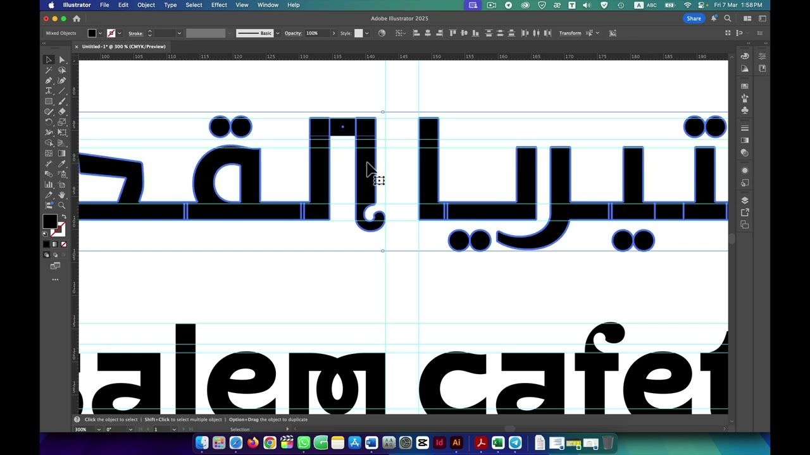Viewport: 810px width, 455px height.
Task: Enable Draw Inside mode
Action: click(63, 255)
